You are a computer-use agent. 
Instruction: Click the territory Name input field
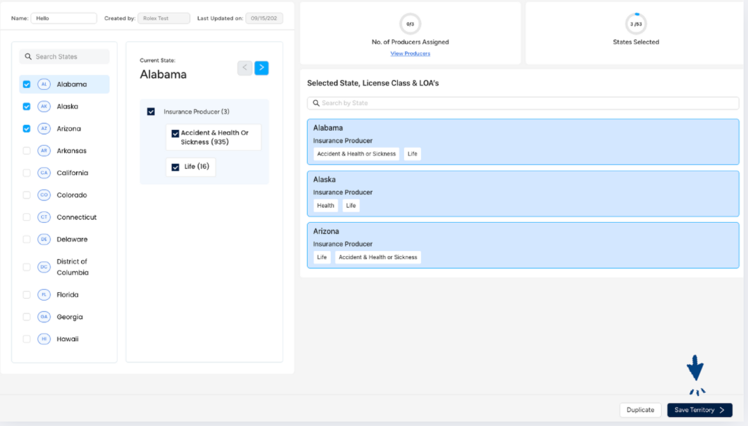[x=64, y=18]
